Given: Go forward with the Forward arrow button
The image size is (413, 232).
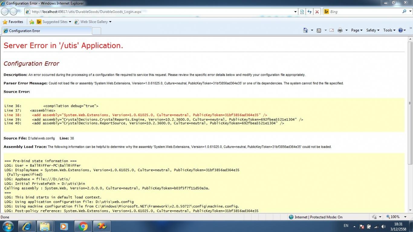Looking at the screenshot, I should point(13,11).
